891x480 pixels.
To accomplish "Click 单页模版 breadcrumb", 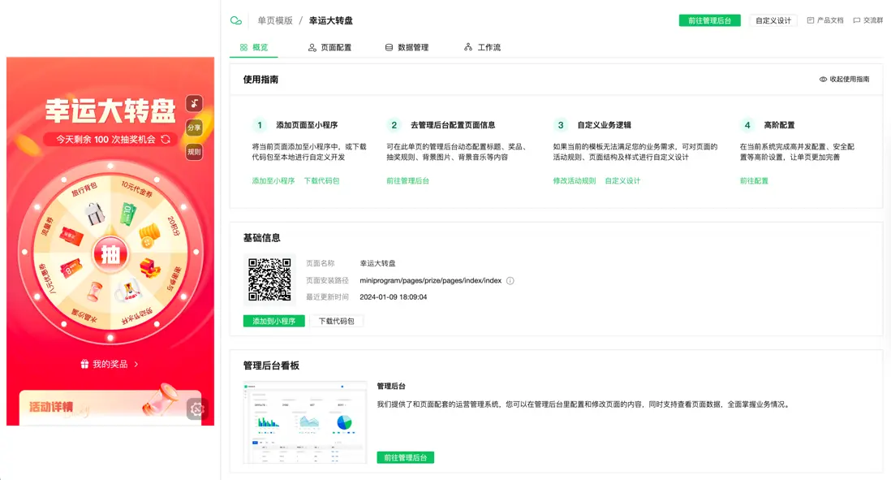I will coord(275,20).
